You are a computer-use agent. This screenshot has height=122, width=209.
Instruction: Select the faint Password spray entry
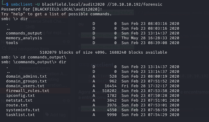pos(35,68)
